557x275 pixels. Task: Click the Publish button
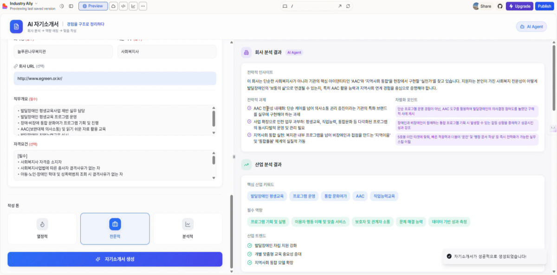(x=544, y=6)
